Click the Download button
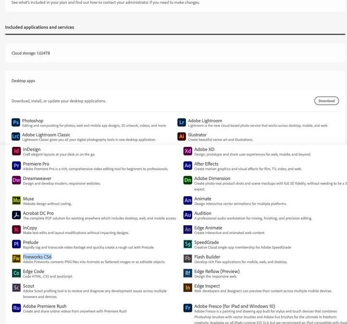Image resolution: width=347 pixels, height=324 pixels. [x=326, y=101]
